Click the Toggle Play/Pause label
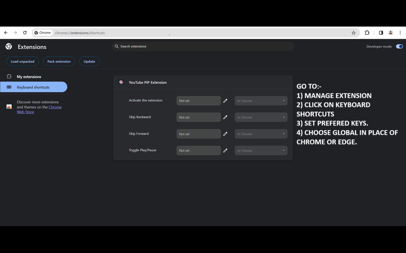This screenshot has width=406, height=253. click(142, 150)
